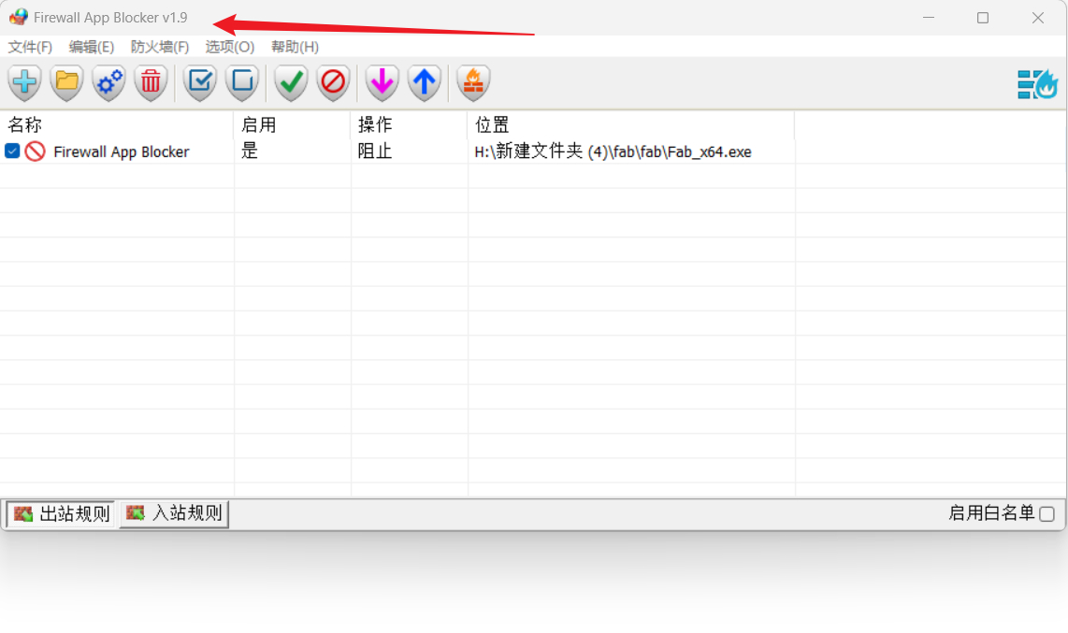This screenshot has width=1068, height=633.
Task: Open firewall settings via flame wall icon
Action: (473, 82)
